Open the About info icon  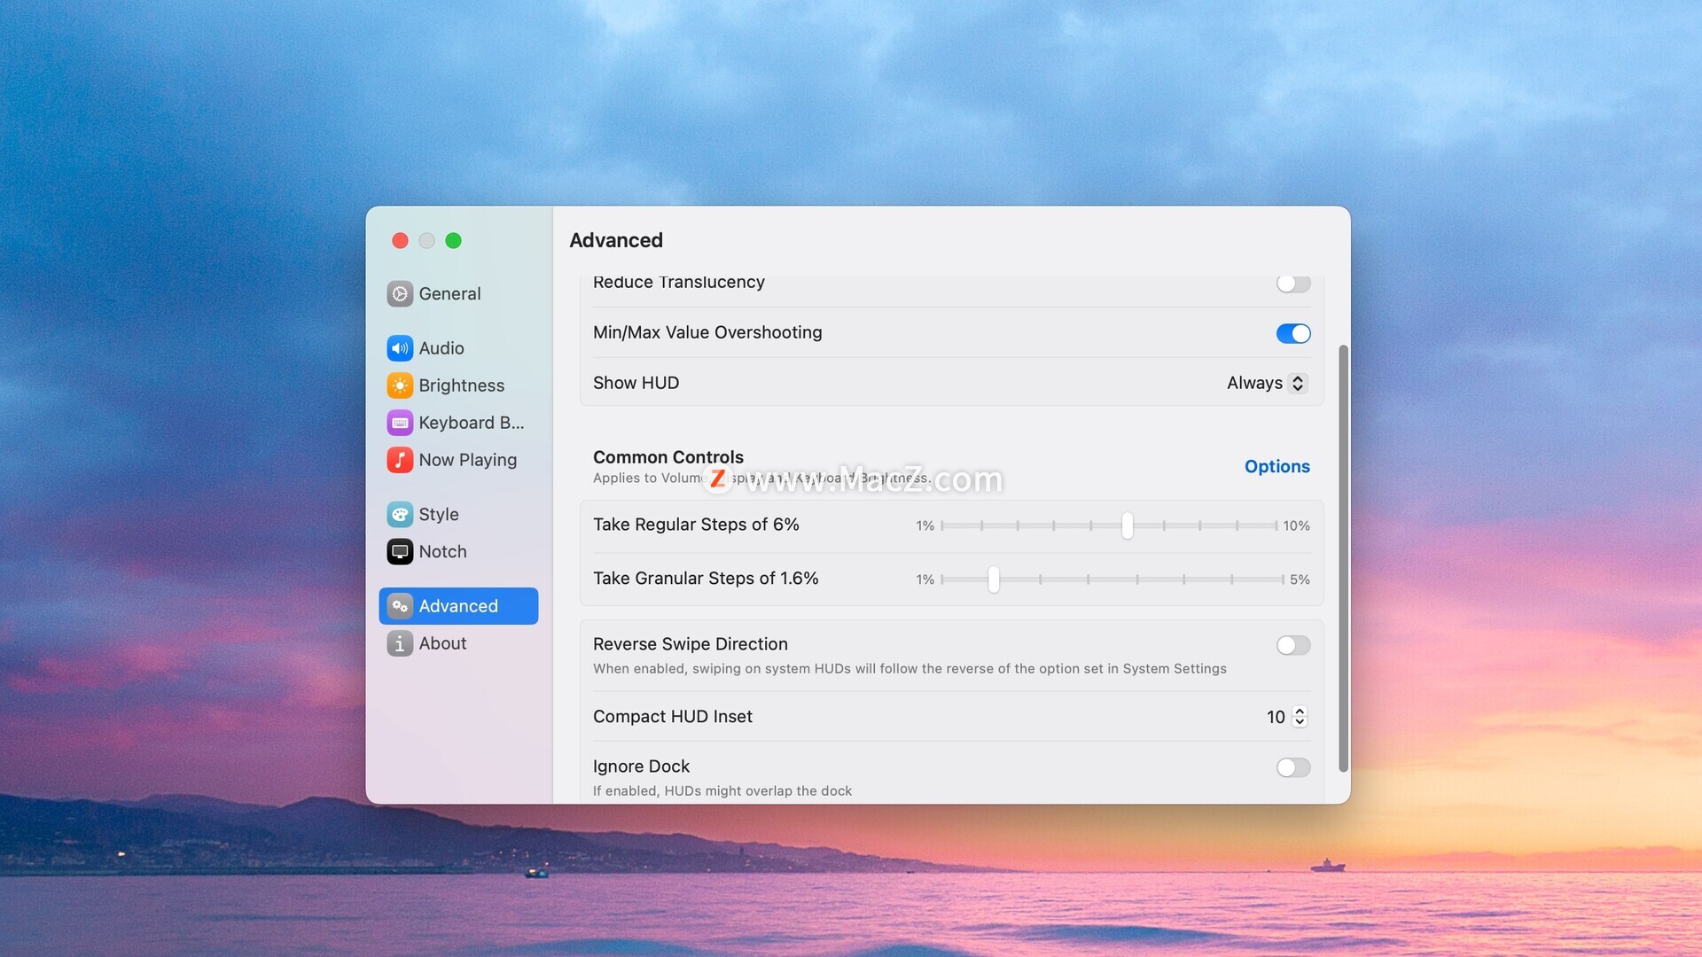(x=400, y=644)
